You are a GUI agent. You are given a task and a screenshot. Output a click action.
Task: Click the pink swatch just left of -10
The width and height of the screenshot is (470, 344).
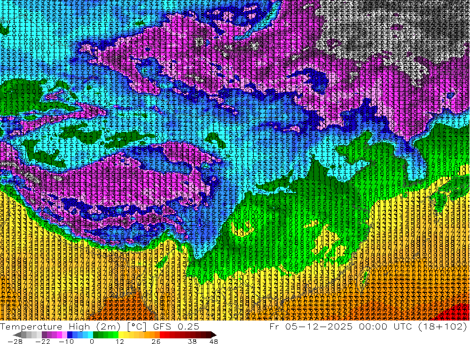[x=64, y=335]
